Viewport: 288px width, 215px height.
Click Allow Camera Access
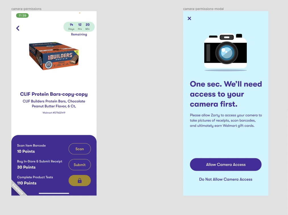tap(226, 164)
